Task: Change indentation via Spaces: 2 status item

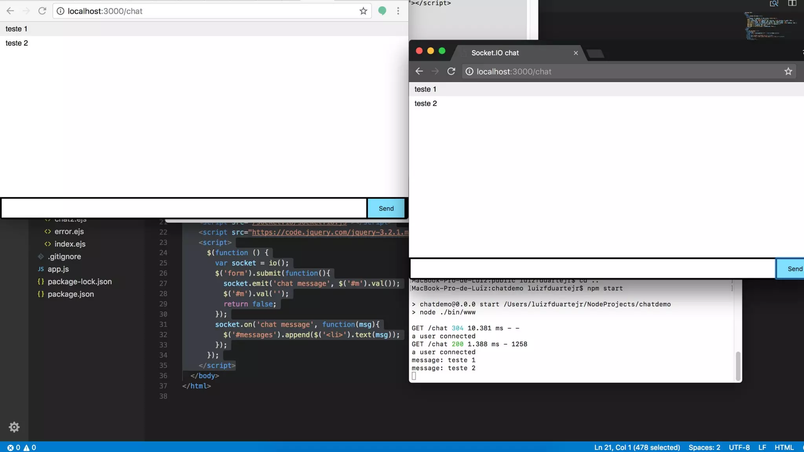Action: (x=704, y=447)
